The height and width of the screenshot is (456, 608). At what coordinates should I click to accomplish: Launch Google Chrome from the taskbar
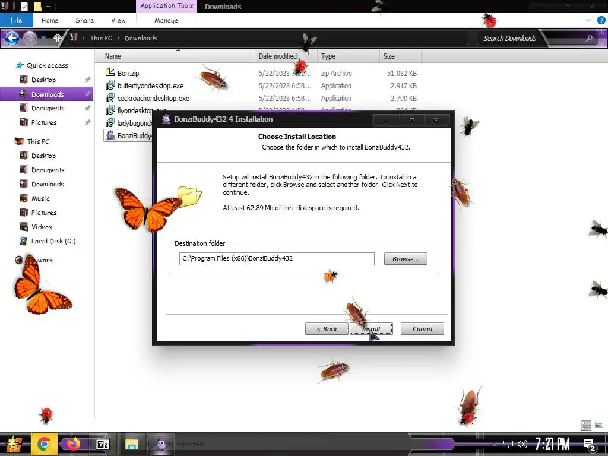[x=44, y=444]
